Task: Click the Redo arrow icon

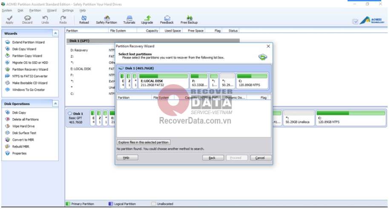Action: click(x=63, y=18)
